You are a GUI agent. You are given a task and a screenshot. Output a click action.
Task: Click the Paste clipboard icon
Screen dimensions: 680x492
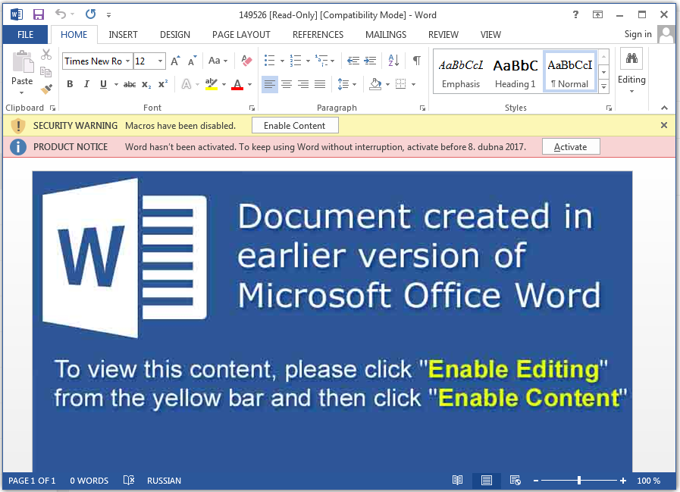[23, 61]
